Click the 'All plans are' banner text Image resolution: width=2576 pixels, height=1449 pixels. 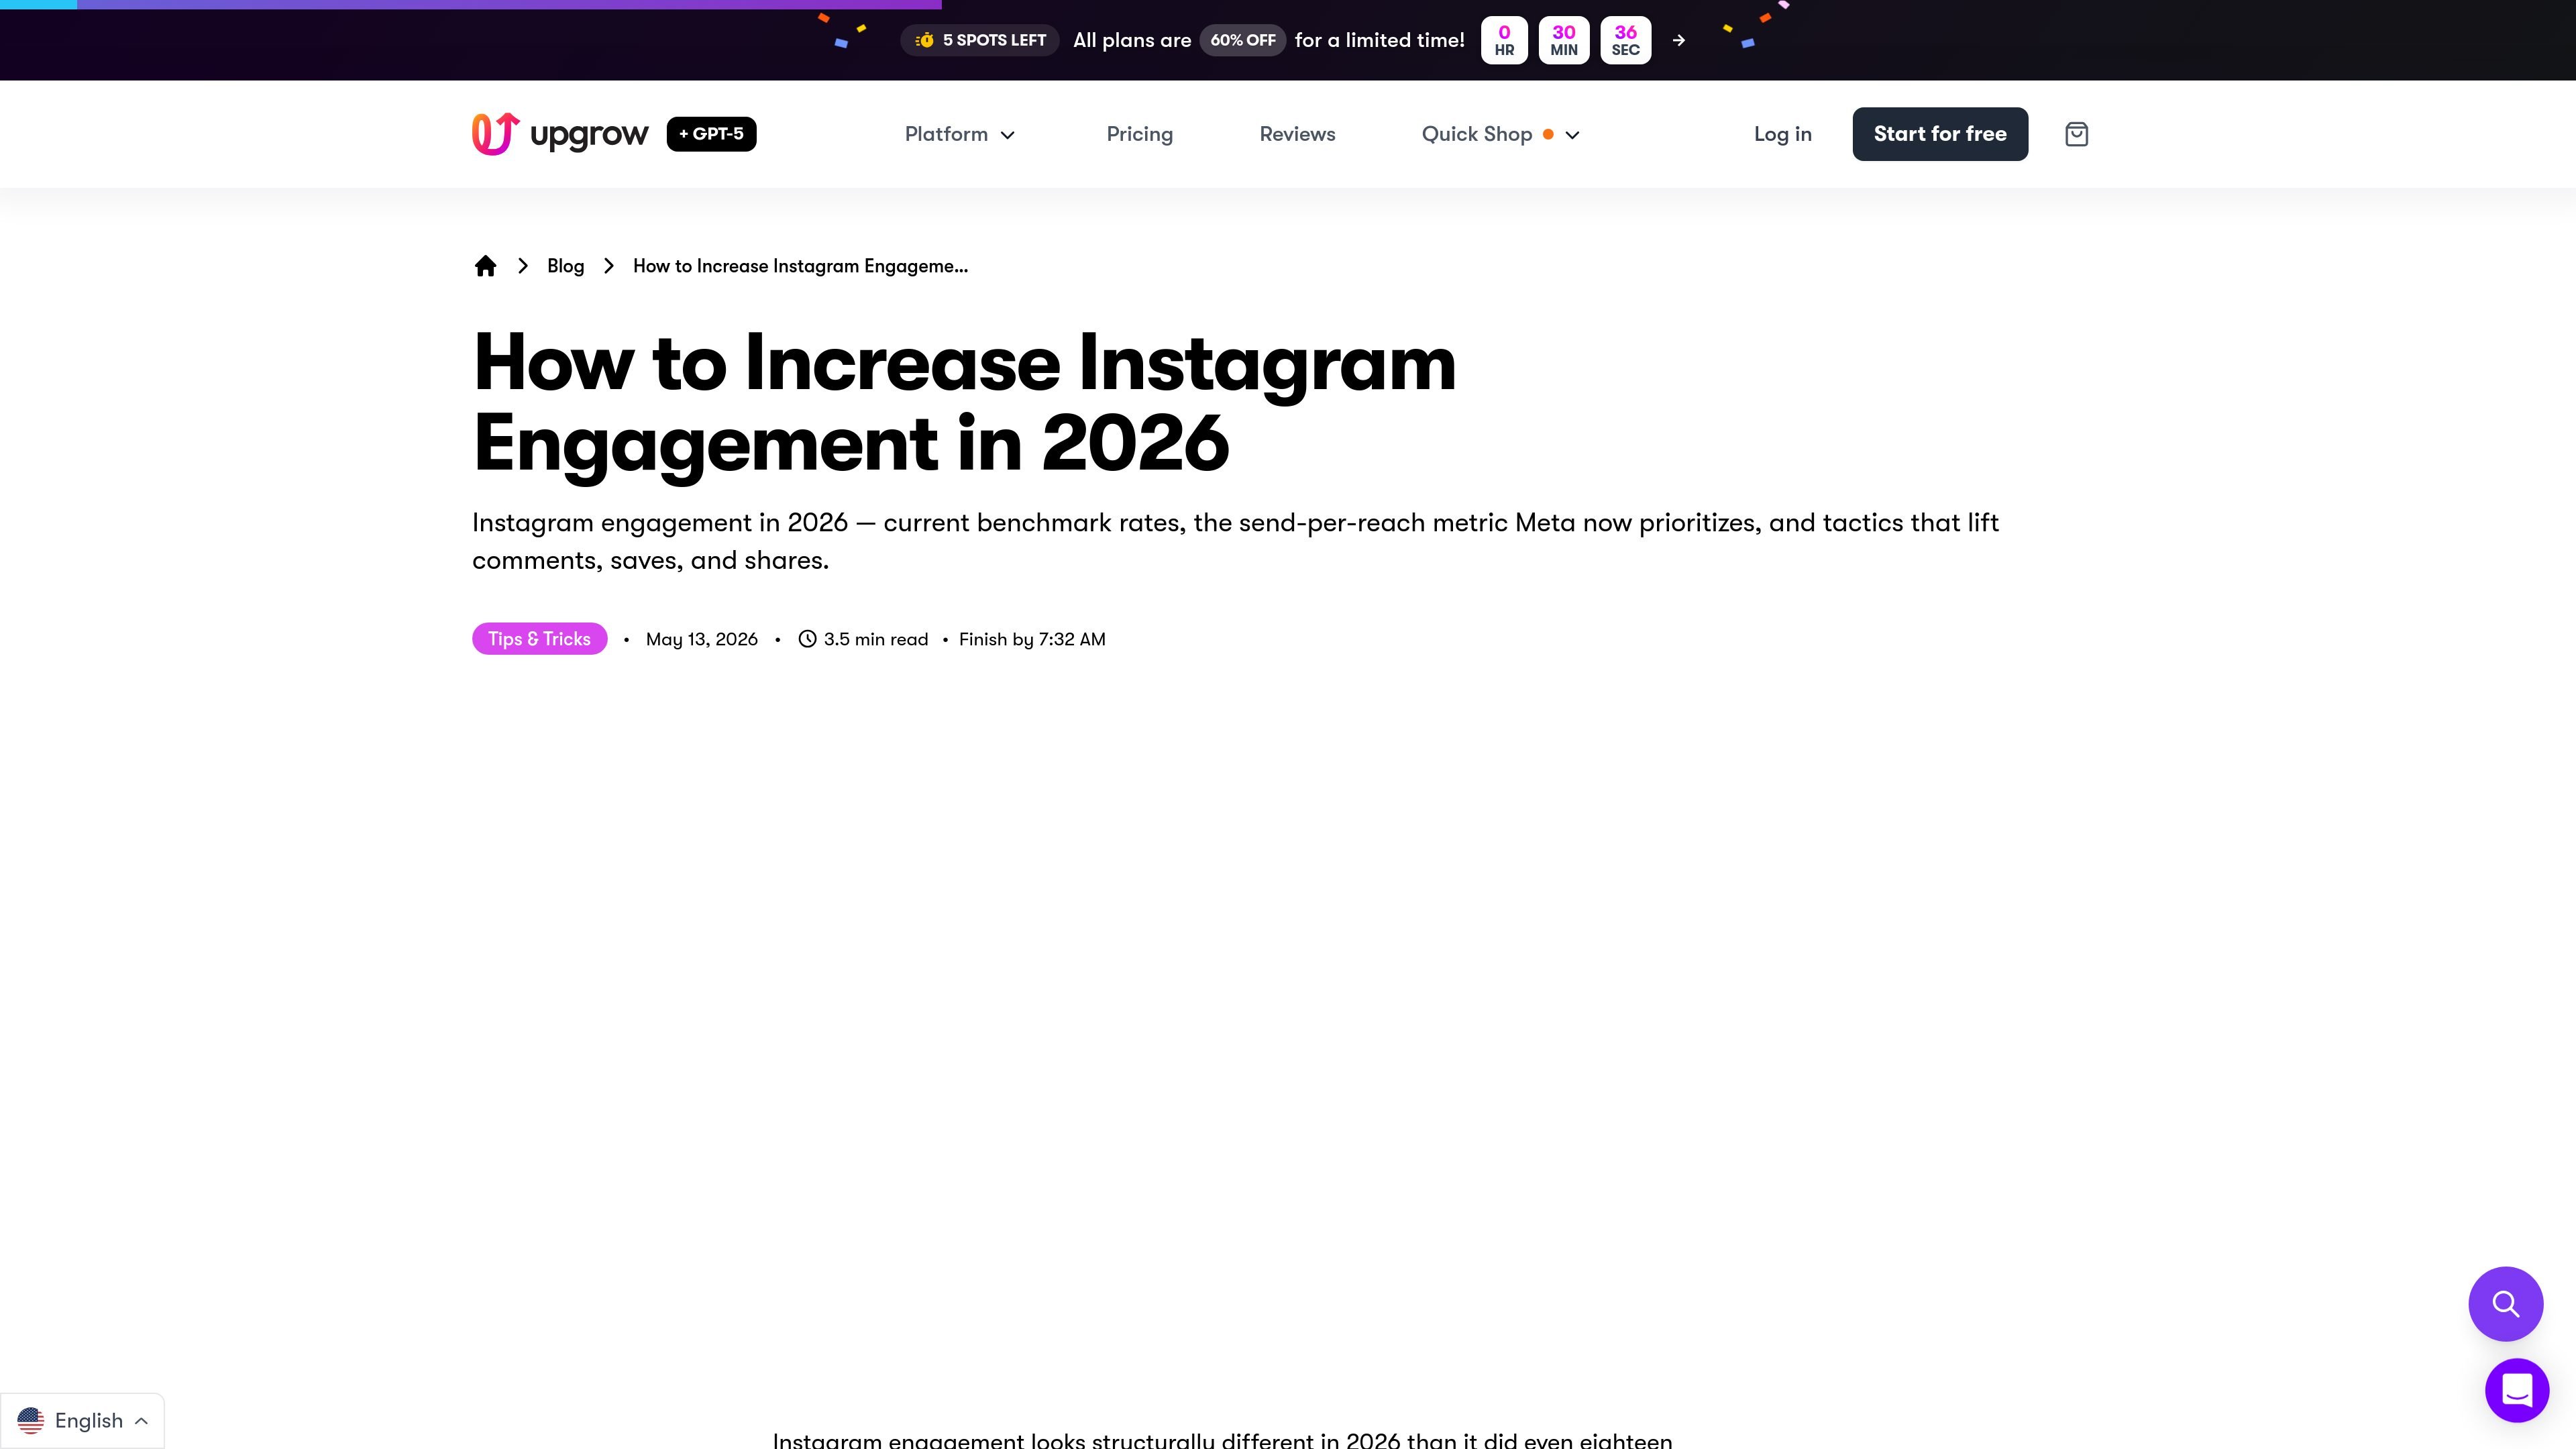point(1132,40)
